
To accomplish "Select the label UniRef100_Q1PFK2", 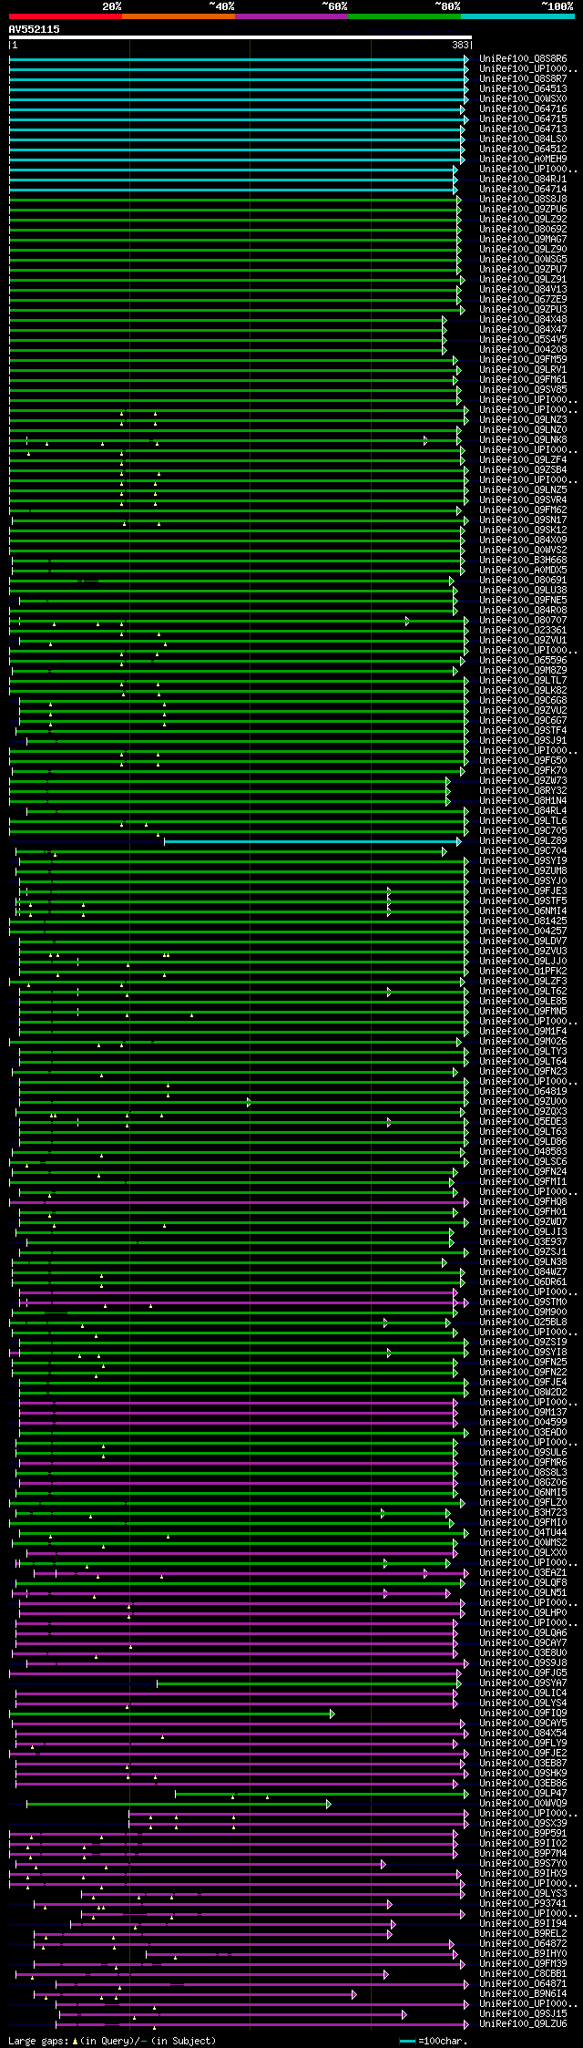I will [x=523, y=972].
